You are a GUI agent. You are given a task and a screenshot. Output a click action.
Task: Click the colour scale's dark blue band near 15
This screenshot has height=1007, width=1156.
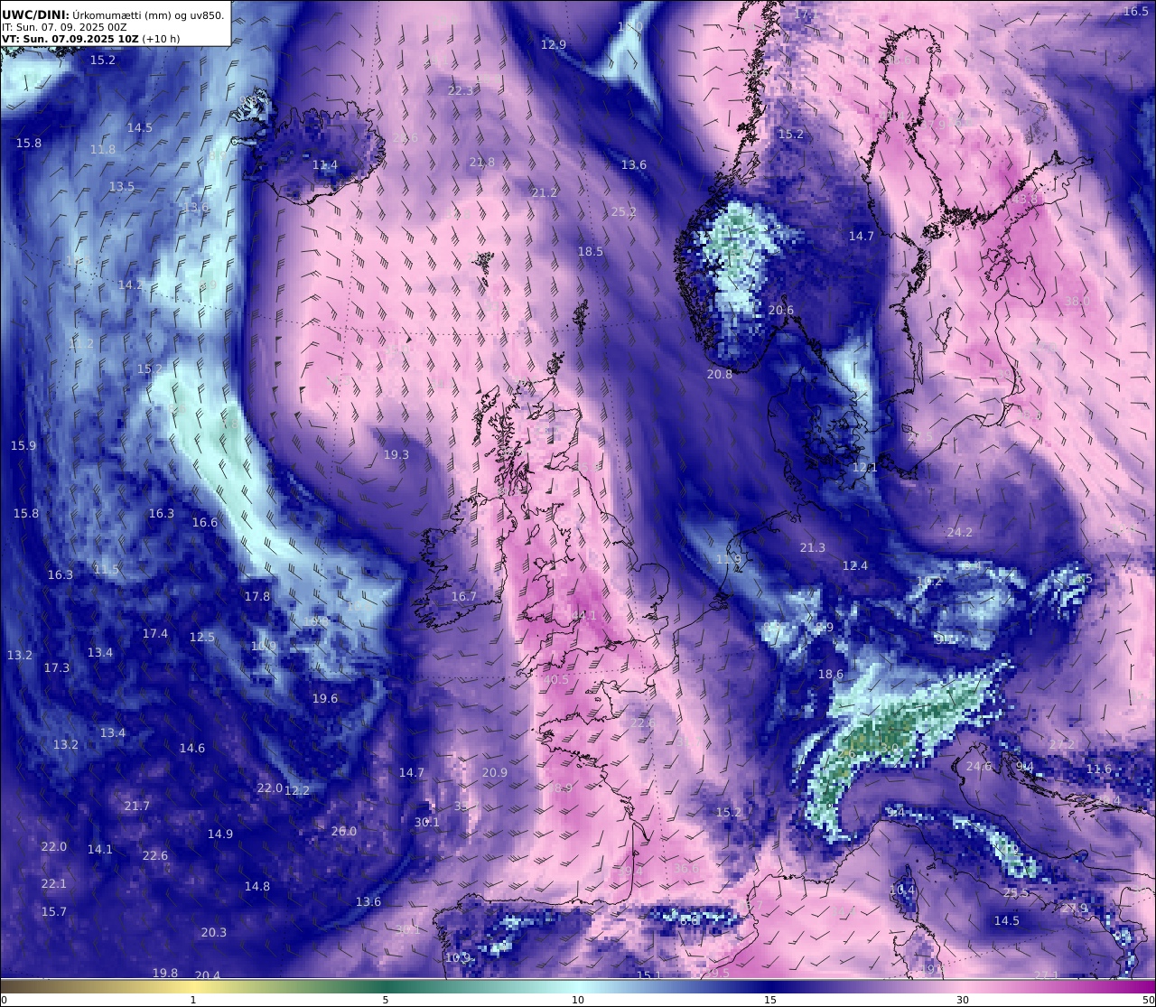tap(770, 986)
